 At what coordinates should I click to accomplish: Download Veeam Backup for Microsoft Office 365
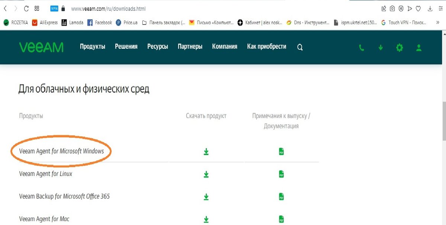(206, 197)
